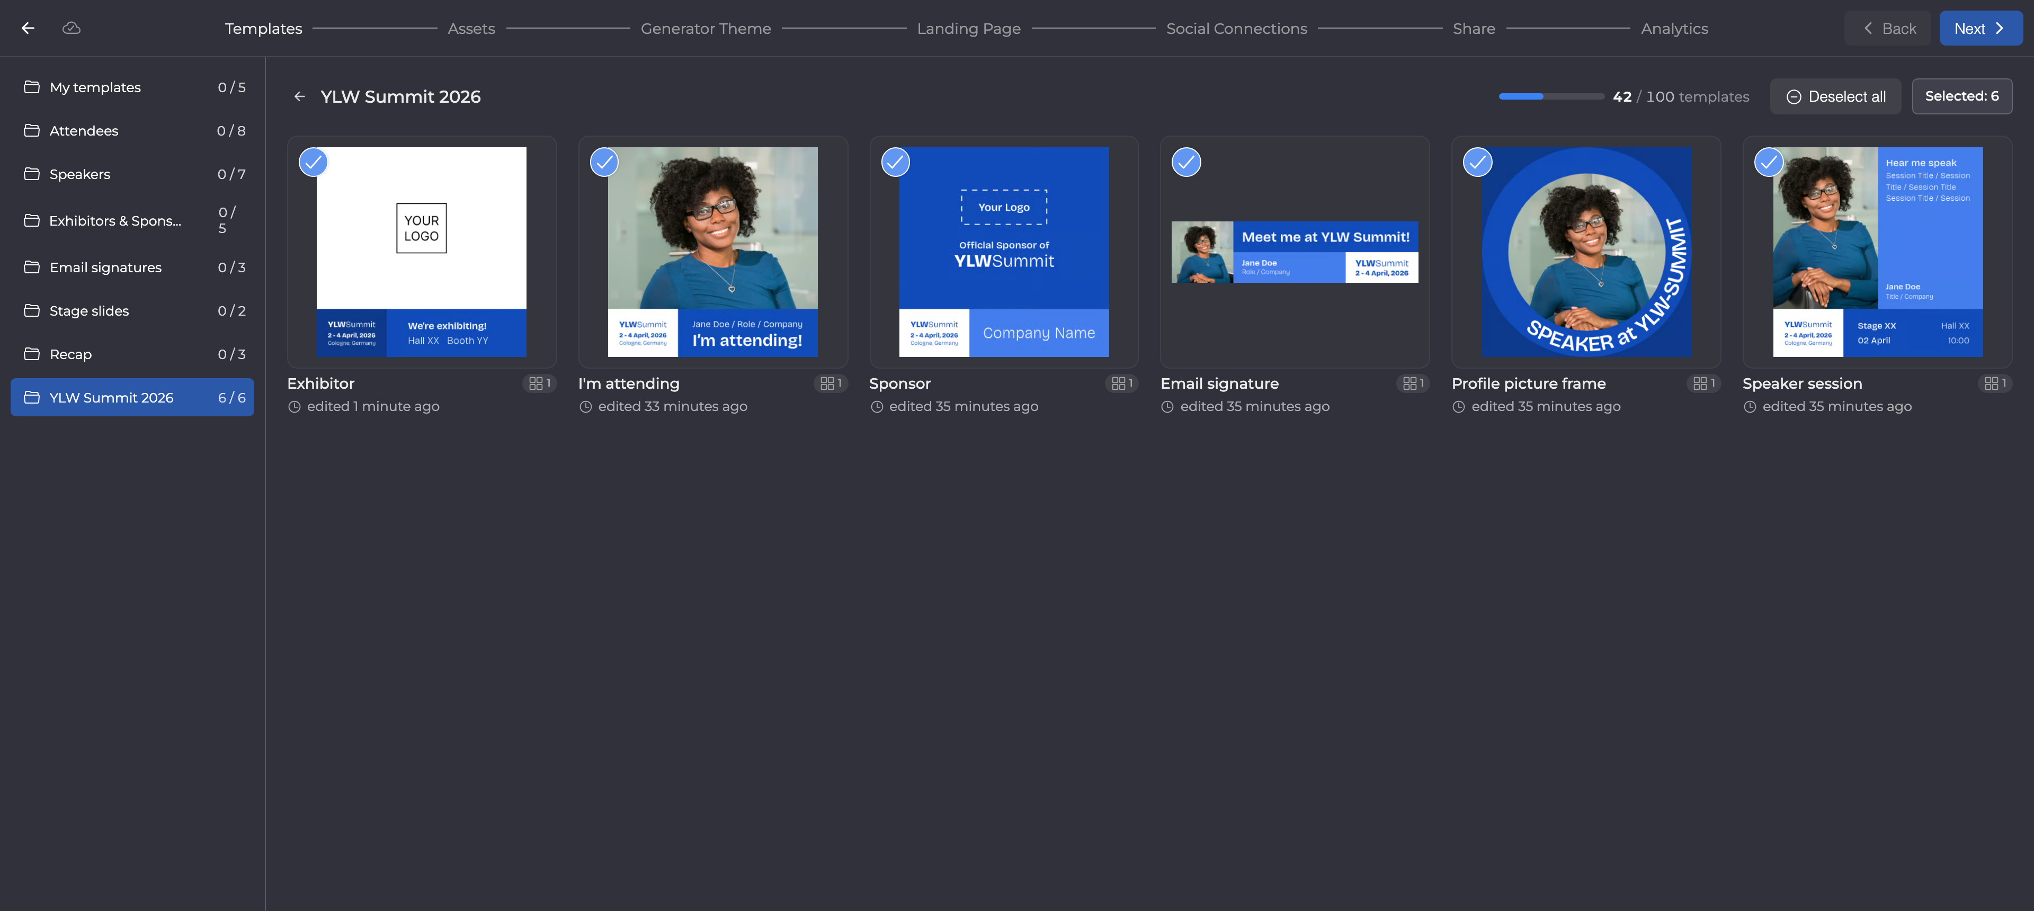Uncheck the Email signature template selection
The image size is (2034, 911).
tap(1186, 162)
